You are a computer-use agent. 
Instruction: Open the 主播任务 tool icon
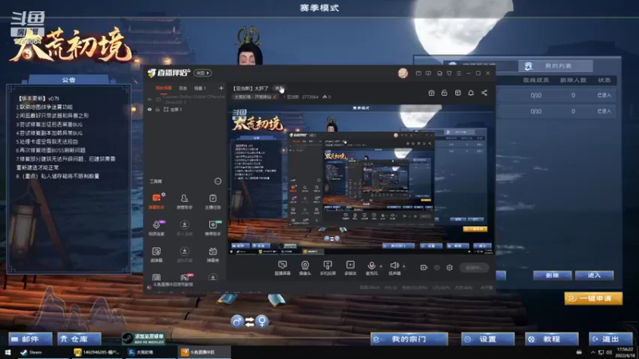[212, 202]
